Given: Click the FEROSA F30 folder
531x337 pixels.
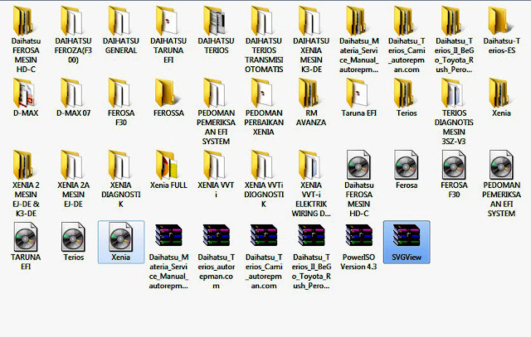Looking at the screenshot, I should (x=121, y=103).
